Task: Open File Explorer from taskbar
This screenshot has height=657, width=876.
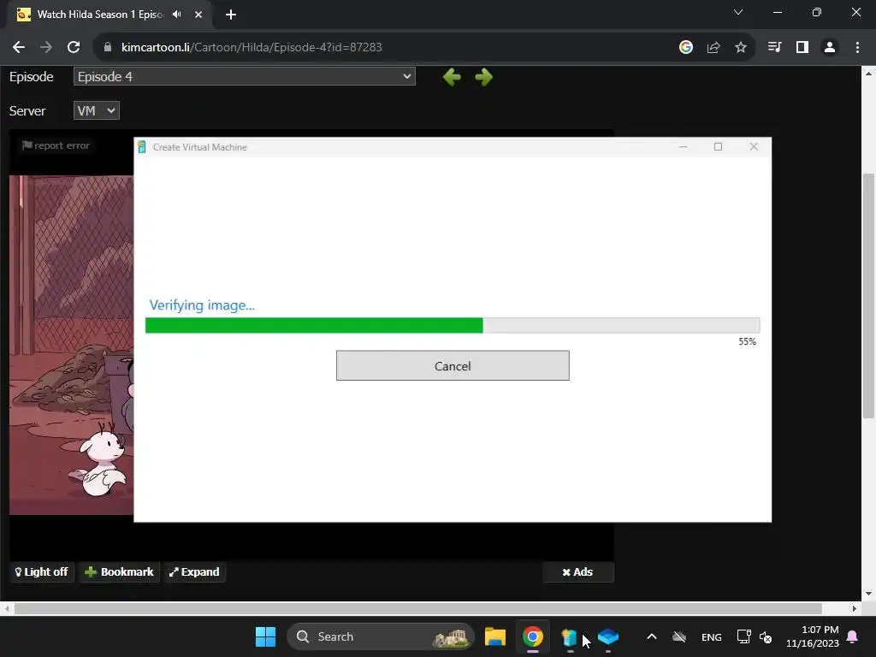Action: click(x=495, y=636)
